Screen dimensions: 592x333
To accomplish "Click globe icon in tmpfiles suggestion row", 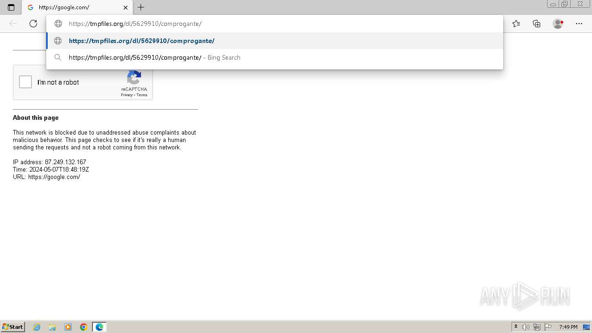I will (x=58, y=41).
